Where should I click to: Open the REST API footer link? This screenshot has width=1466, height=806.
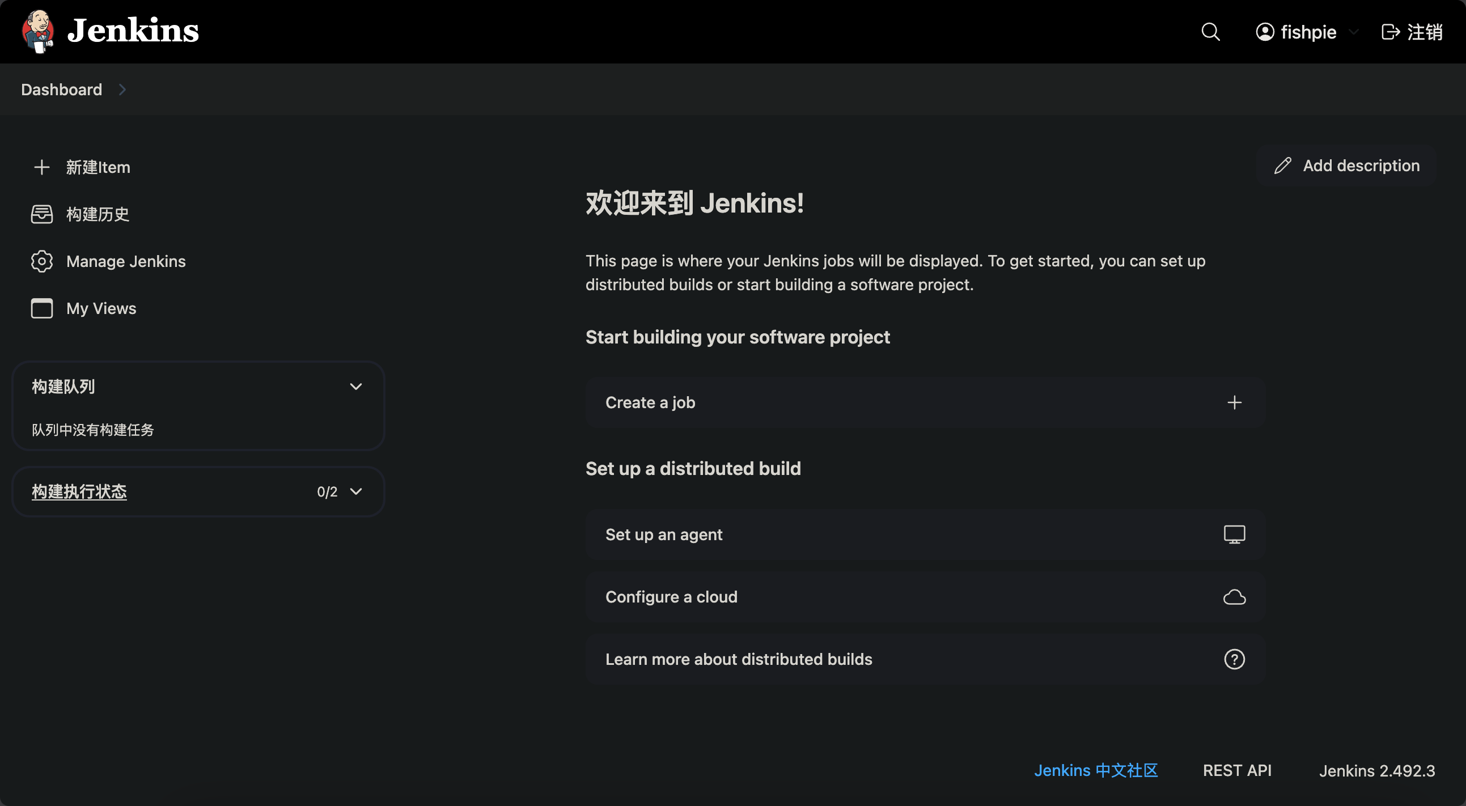tap(1236, 770)
